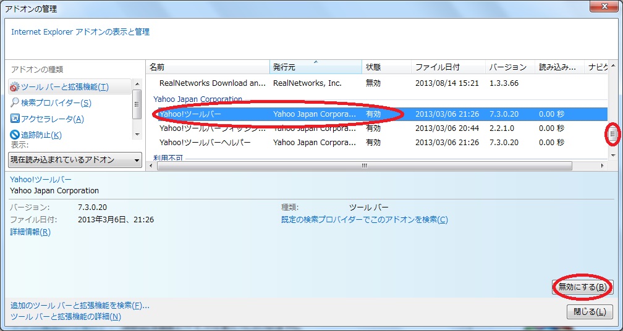Collapse the Yahoo Japan Corporation group header

click(198, 99)
